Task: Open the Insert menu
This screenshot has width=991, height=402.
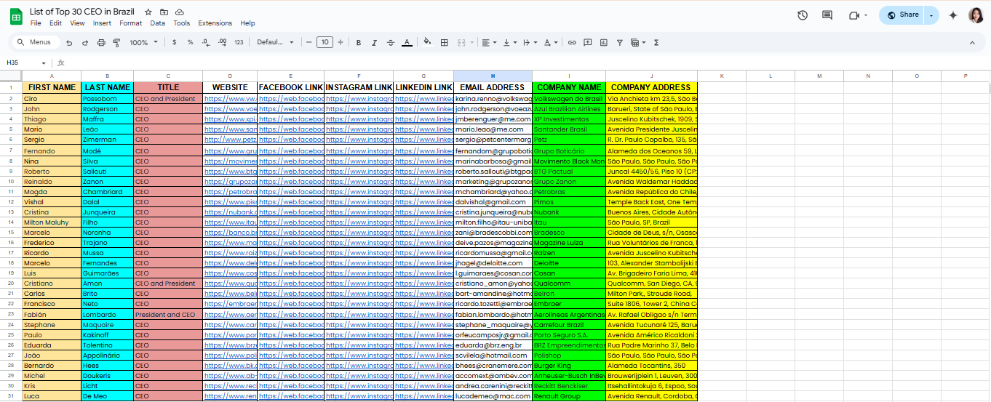Action: click(103, 23)
